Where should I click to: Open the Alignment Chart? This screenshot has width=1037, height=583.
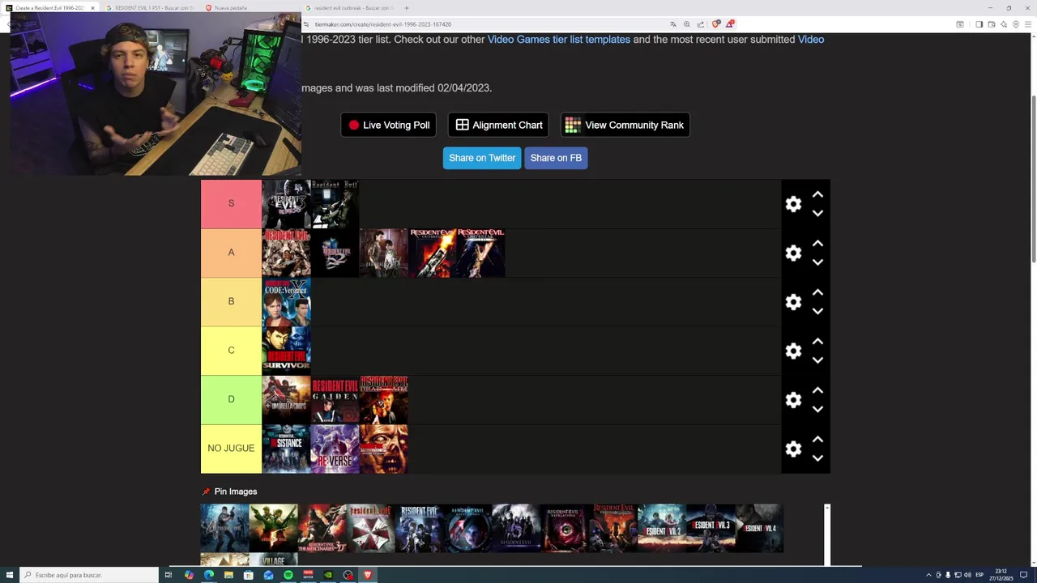(x=498, y=125)
